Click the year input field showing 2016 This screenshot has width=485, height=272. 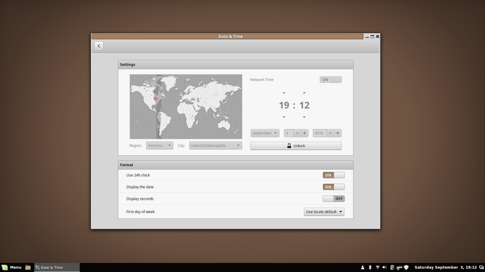tap(320, 133)
